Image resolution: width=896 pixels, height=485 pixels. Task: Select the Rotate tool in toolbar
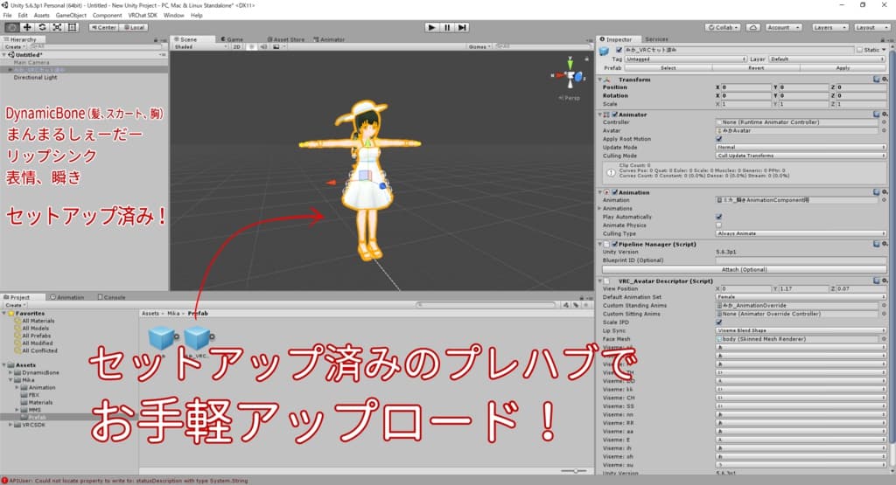[41, 27]
